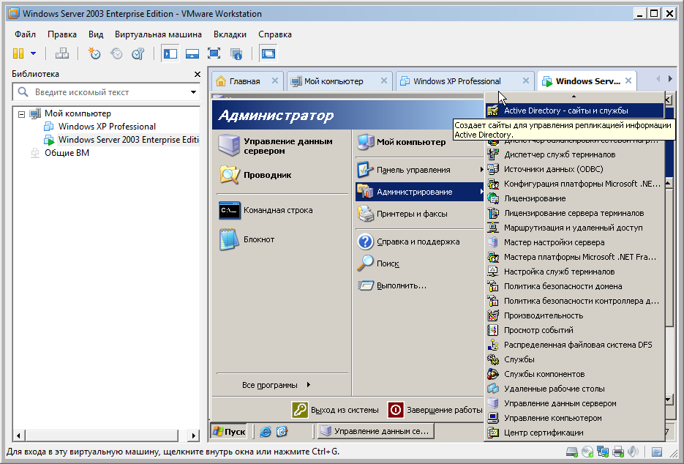Open the Вкладки menu
The image size is (684, 464).
[x=230, y=34]
